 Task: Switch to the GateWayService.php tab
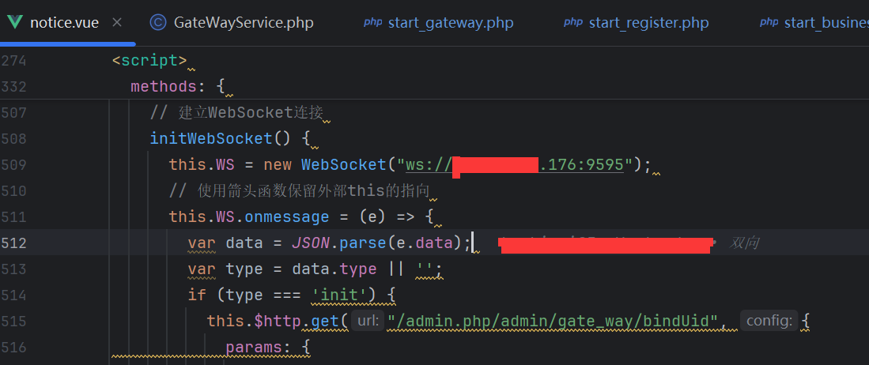(244, 22)
